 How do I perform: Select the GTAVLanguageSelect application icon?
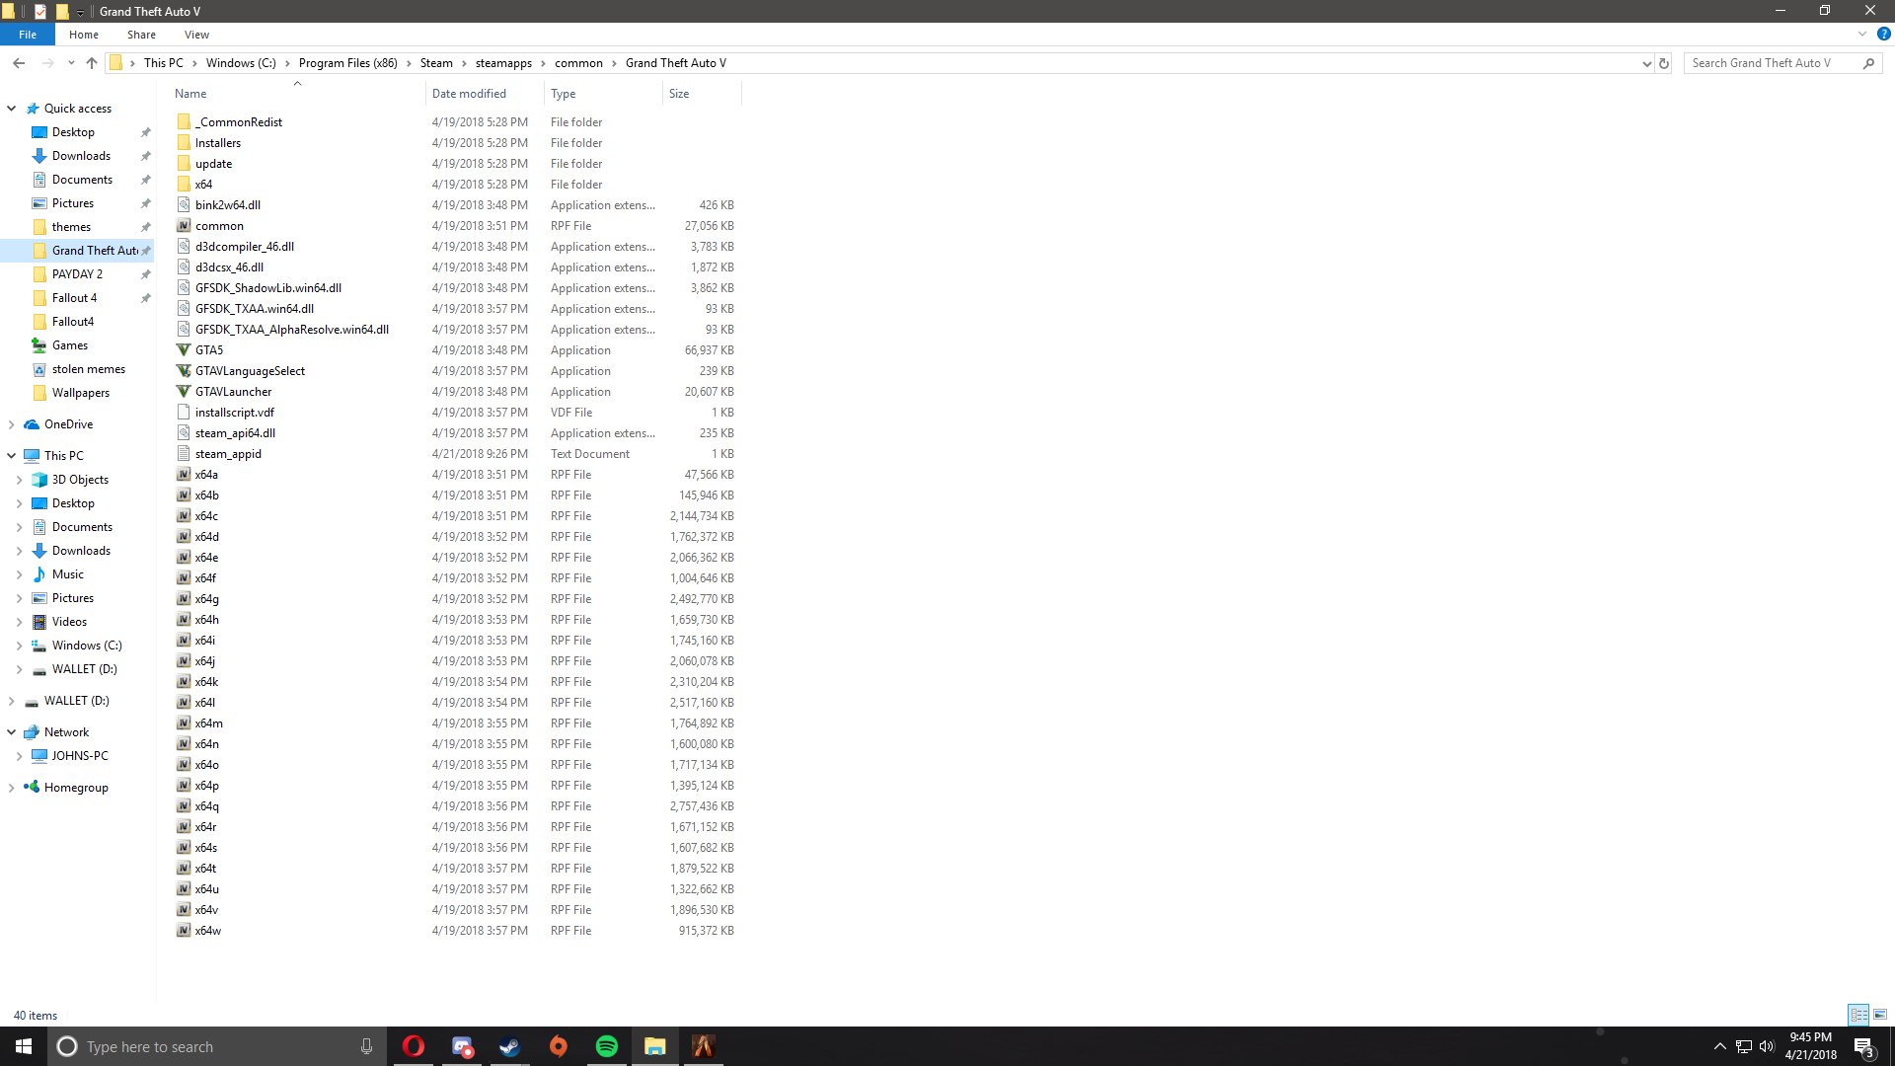[184, 371]
